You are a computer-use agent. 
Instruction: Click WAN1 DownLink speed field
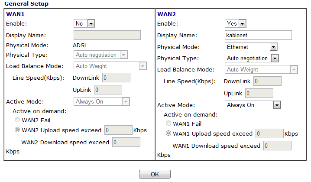pos(116,78)
